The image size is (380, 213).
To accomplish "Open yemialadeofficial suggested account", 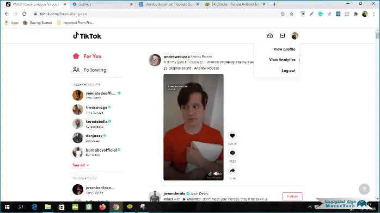I will click(96, 95).
